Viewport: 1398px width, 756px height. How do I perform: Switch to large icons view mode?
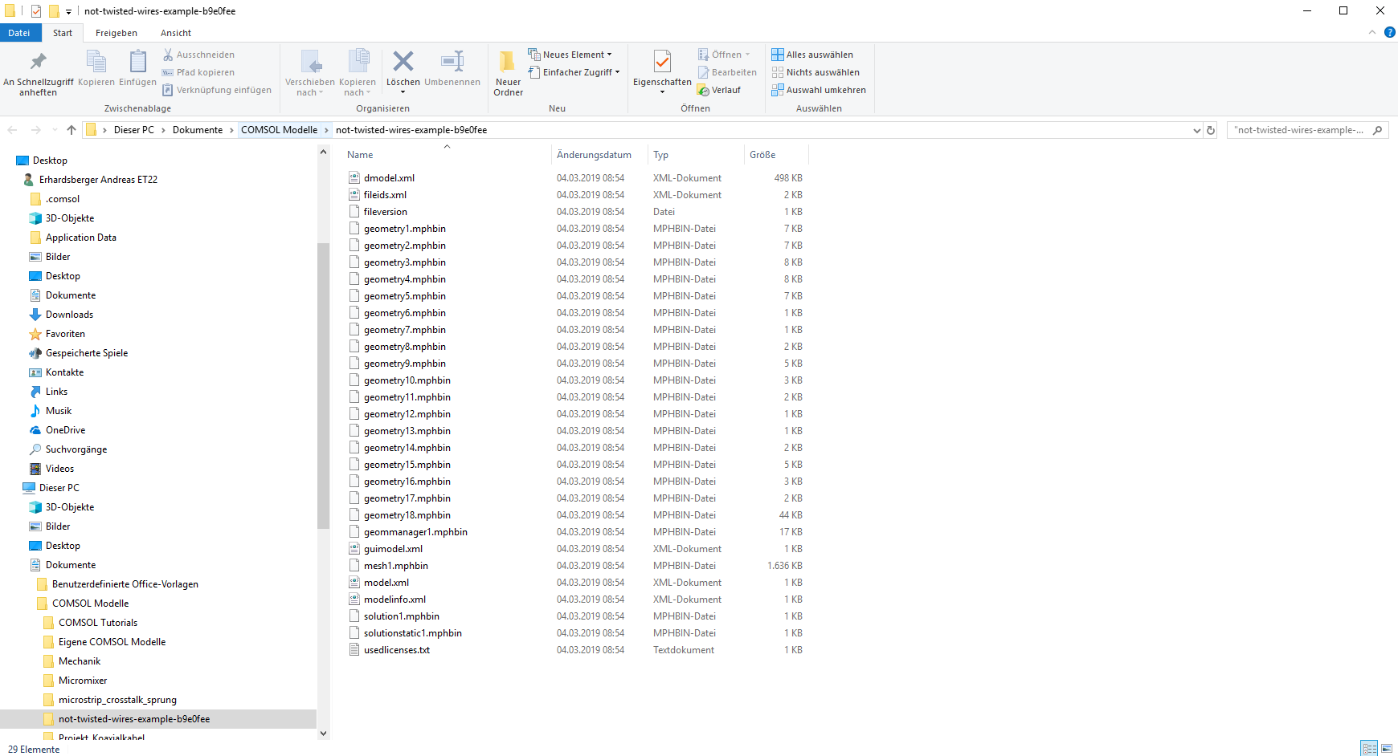1387,748
